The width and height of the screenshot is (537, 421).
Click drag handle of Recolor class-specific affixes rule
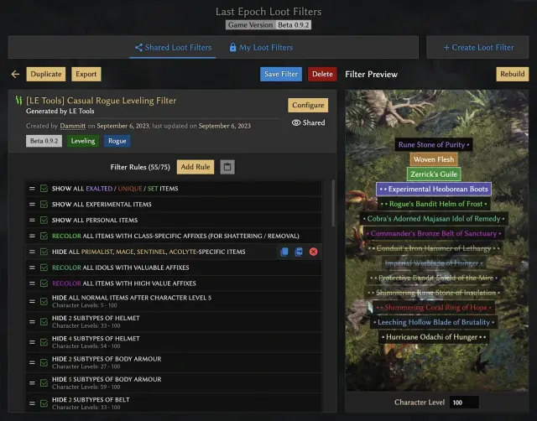[x=32, y=236]
